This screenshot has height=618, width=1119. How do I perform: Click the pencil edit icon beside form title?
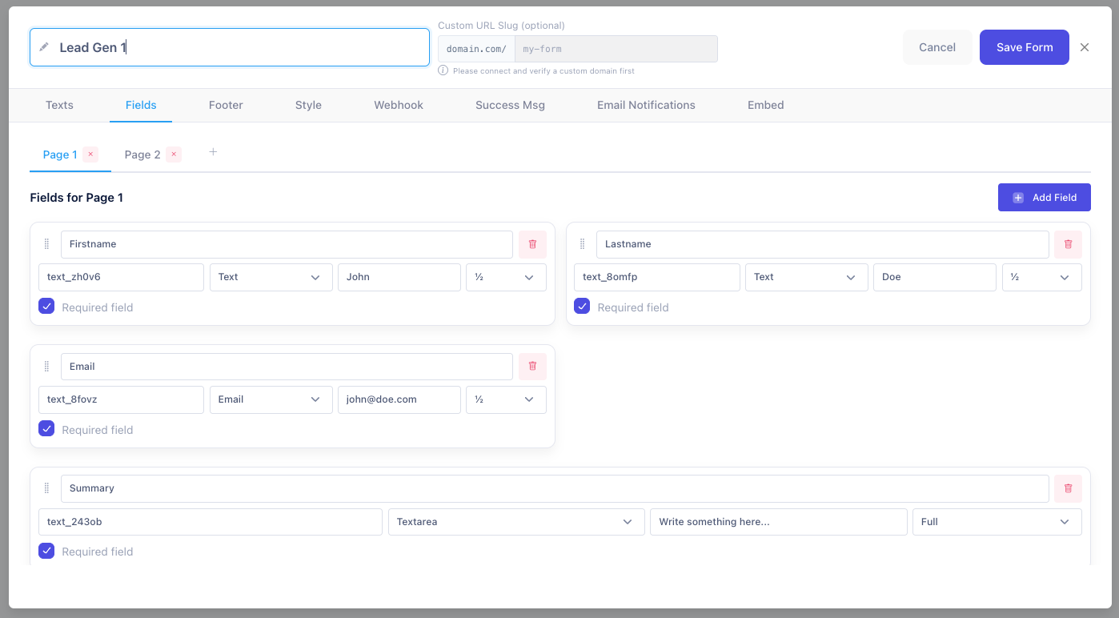(44, 46)
